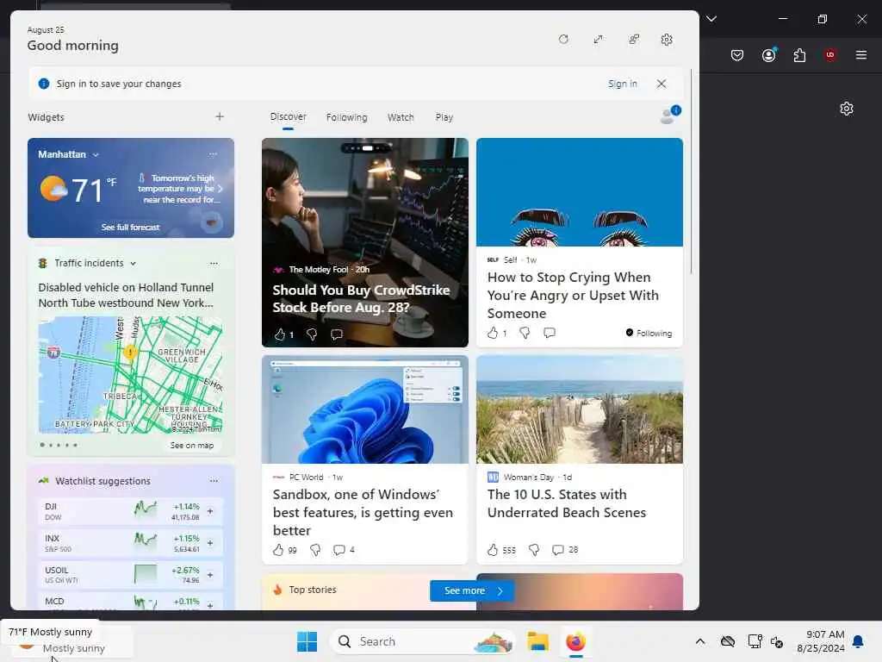This screenshot has width=882, height=662.
Task: Open Manhattan weather widget options menu
Action: click(x=213, y=153)
